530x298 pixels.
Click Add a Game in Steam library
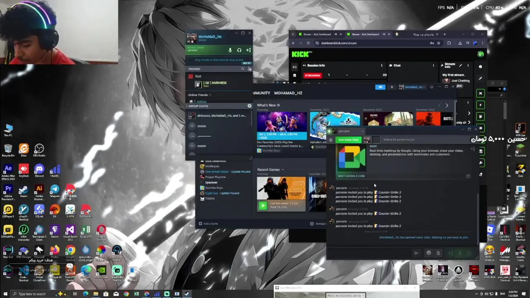(x=208, y=223)
